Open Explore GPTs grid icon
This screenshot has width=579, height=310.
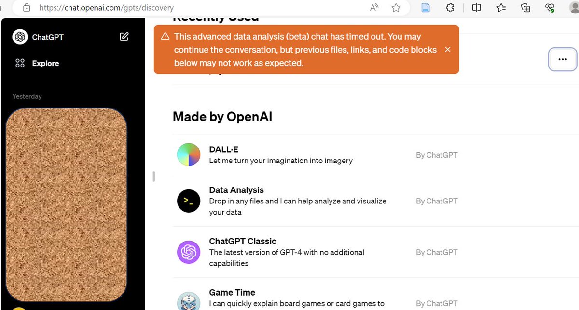20,63
